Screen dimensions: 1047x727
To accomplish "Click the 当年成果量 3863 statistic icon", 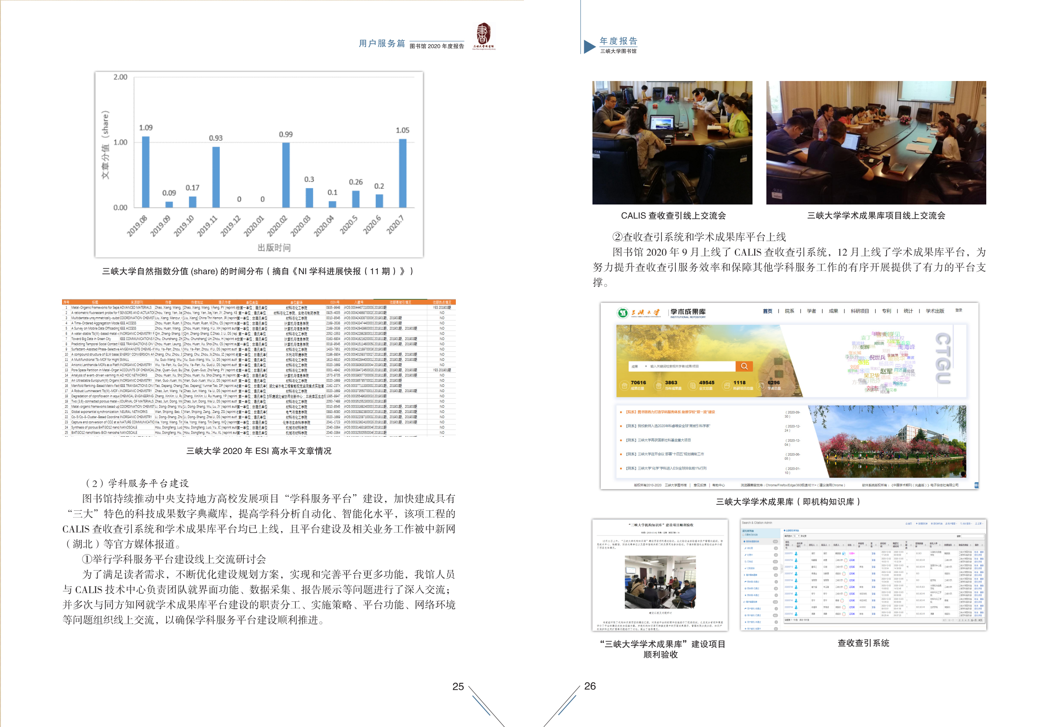I will (x=658, y=386).
